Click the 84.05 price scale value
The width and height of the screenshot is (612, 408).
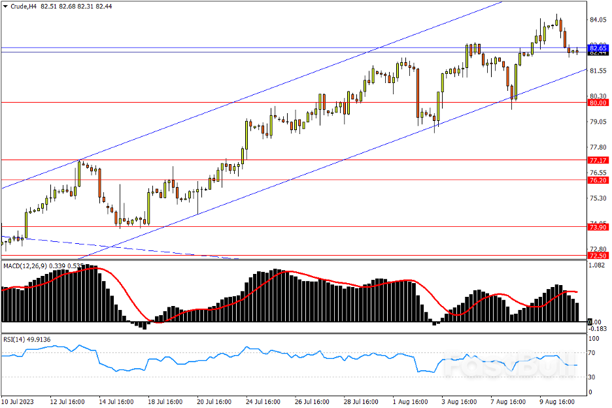598,20
